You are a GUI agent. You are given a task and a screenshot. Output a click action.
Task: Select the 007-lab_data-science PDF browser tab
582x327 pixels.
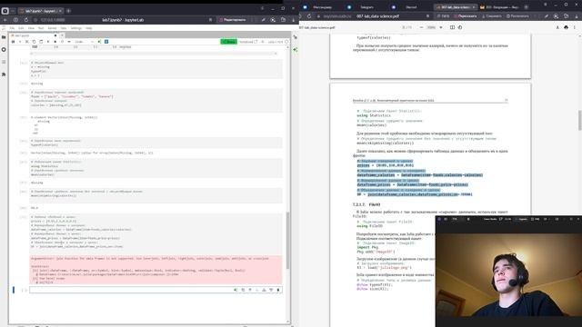[x=456, y=7]
